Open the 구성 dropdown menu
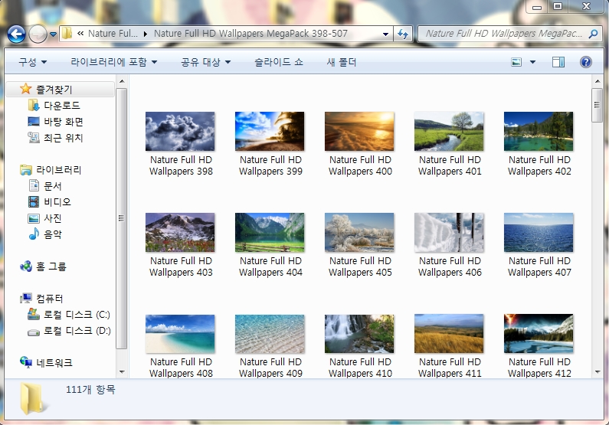The width and height of the screenshot is (609, 425). coord(33,62)
